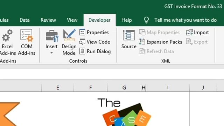Click Tell me what you want to do
The height and width of the screenshot is (126, 224).
(185, 20)
